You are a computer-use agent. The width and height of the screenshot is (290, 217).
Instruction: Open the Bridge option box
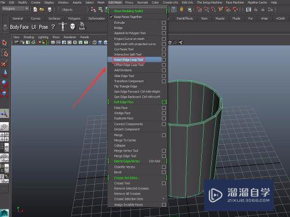tap(164, 28)
